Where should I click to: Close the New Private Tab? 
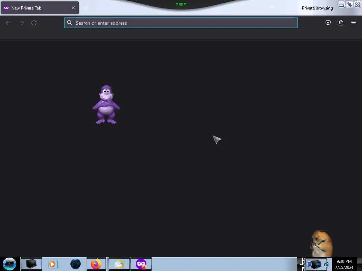coord(73,8)
